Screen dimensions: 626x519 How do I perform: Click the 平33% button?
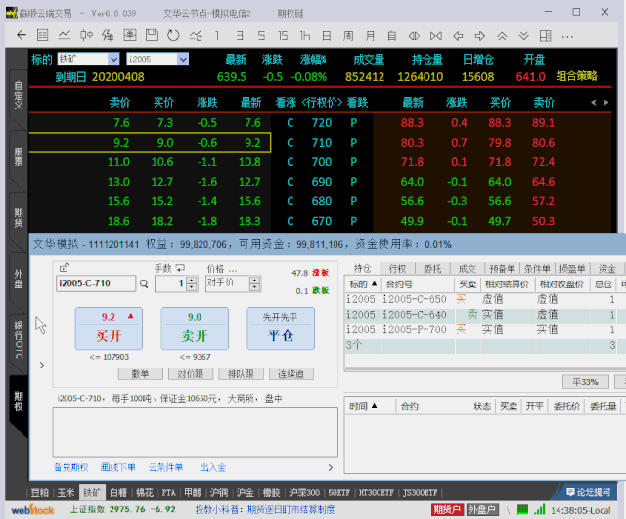[585, 382]
